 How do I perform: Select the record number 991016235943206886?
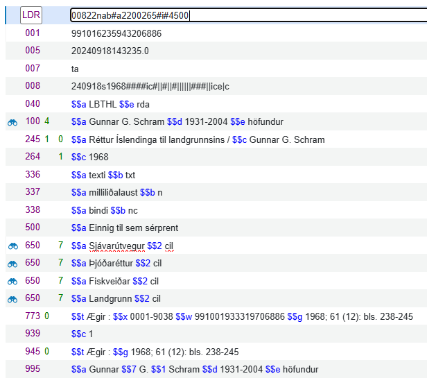(x=116, y=33)
